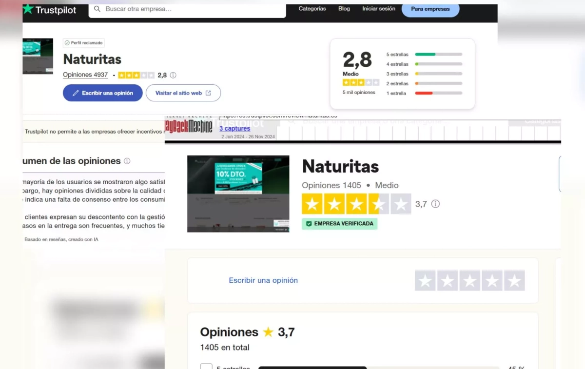Click info icon by opinions summary heading

point(127,161)
